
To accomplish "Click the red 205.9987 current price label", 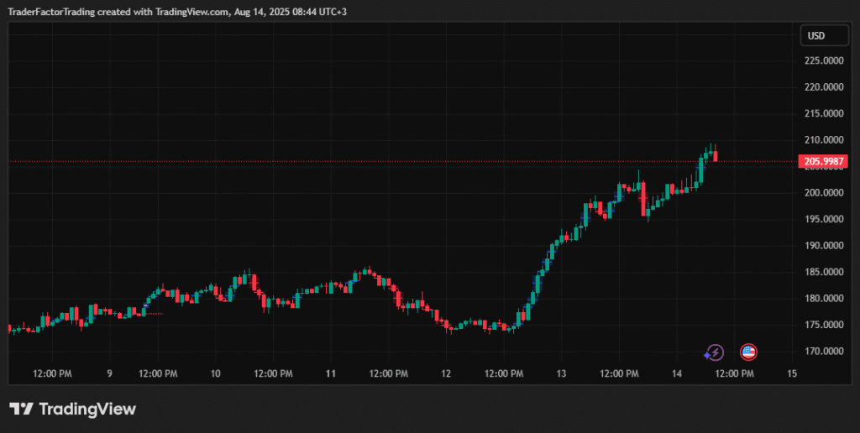I will click(x=823, y=162).
